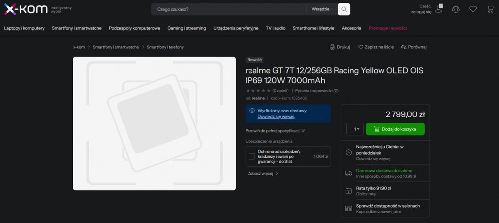Open Laptopy i komputery menu
Viewport: 499px width, 223px height.
(x=24, y=28)
